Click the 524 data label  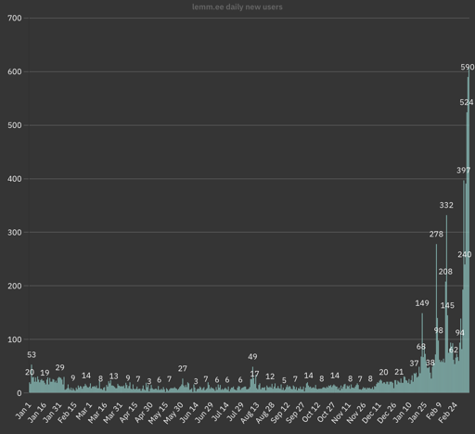467,102
